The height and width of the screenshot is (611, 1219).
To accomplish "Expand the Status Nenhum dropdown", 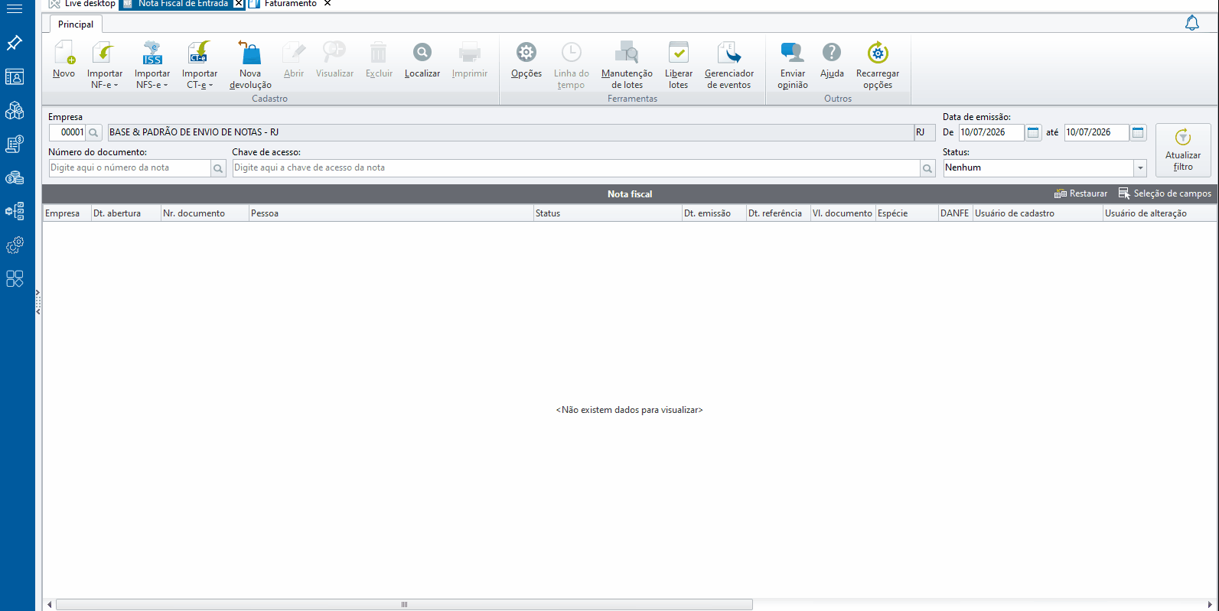I will pos(1140,168).
